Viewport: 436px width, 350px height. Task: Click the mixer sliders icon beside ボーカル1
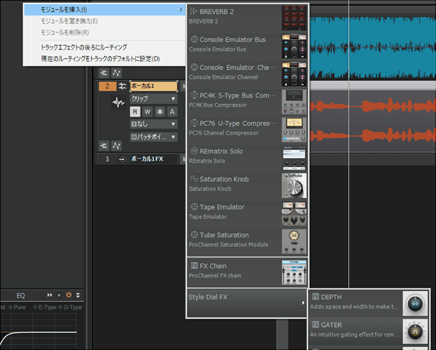(122, 86)
